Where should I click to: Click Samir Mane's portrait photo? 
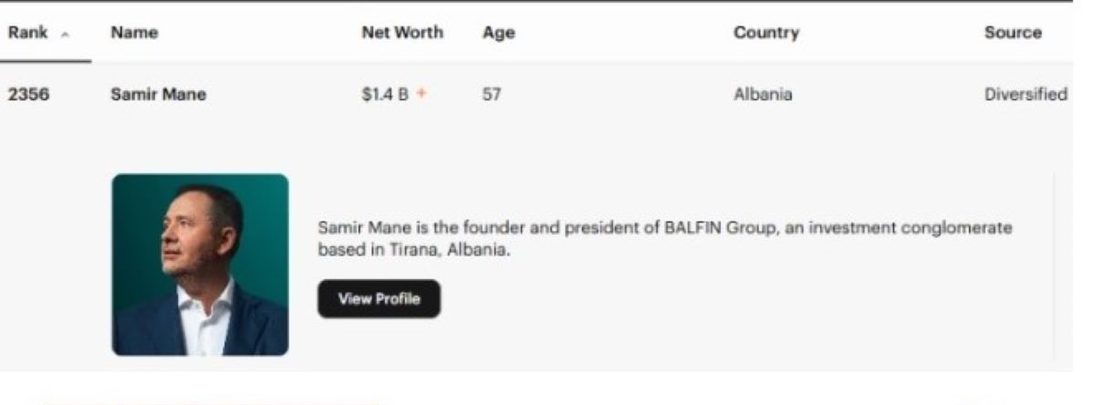[200, 265]
